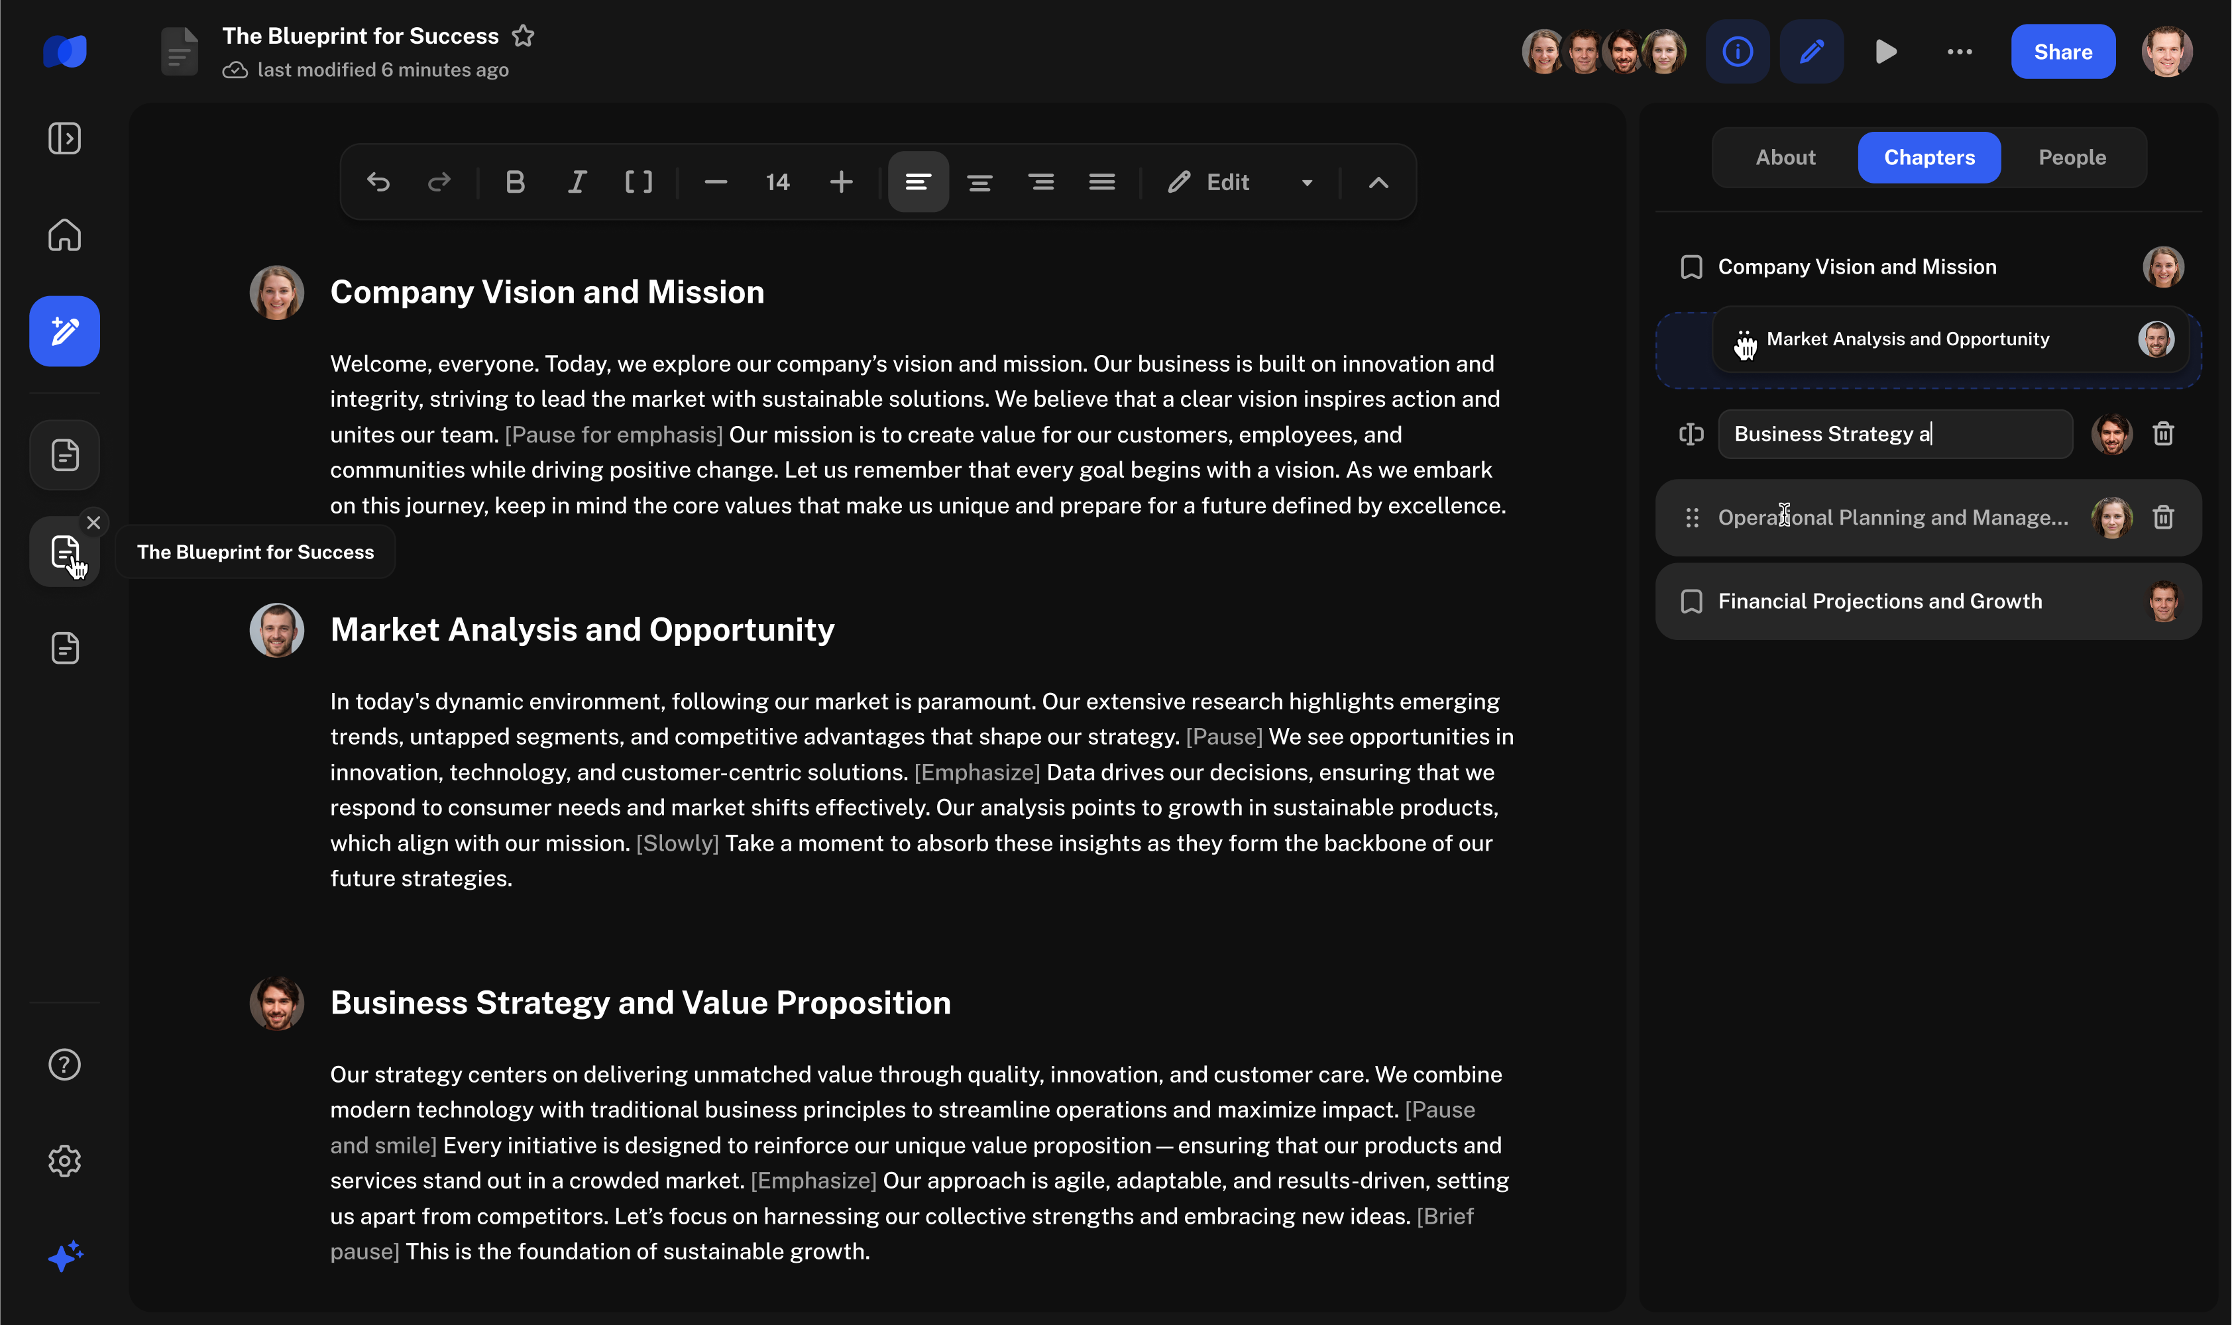Select Company Vision and Mission chapter
This screenshot has height=1325, width=2232.
pyautogui.click(x=1928, y=267)
